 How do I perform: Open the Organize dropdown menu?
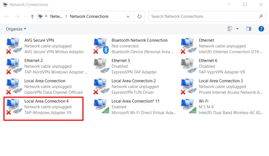16,29
